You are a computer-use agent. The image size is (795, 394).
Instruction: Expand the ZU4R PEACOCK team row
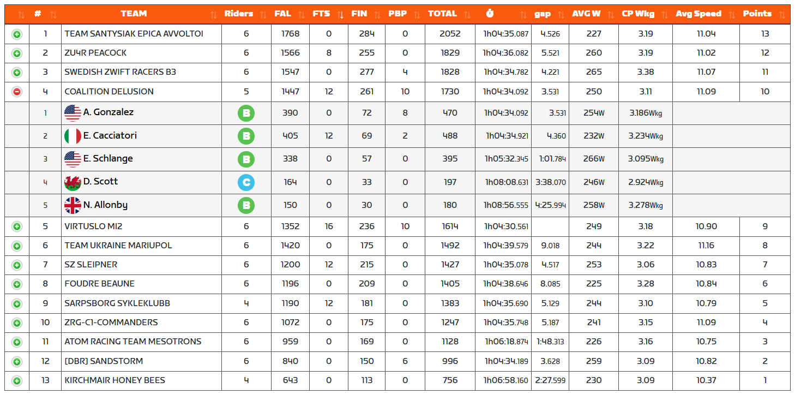(x=17, y=53)
